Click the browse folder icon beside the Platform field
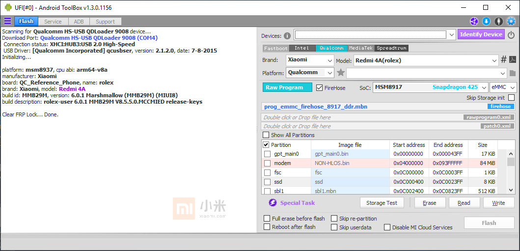This screenshot has width=520, height=251. coord(512,73)
